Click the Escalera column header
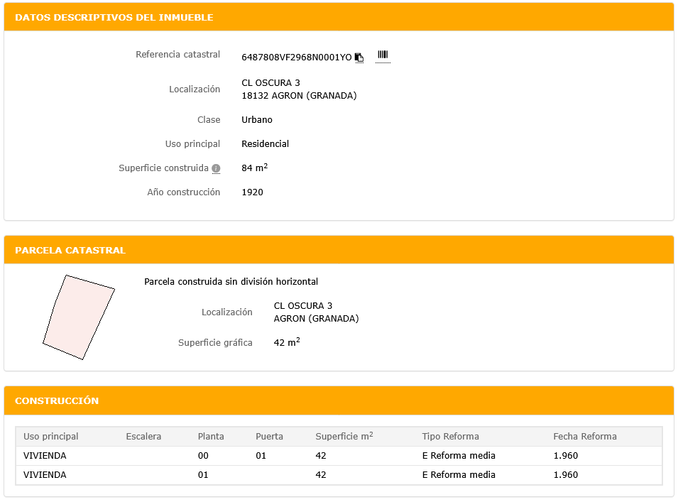678x502 pixels. 143,437
